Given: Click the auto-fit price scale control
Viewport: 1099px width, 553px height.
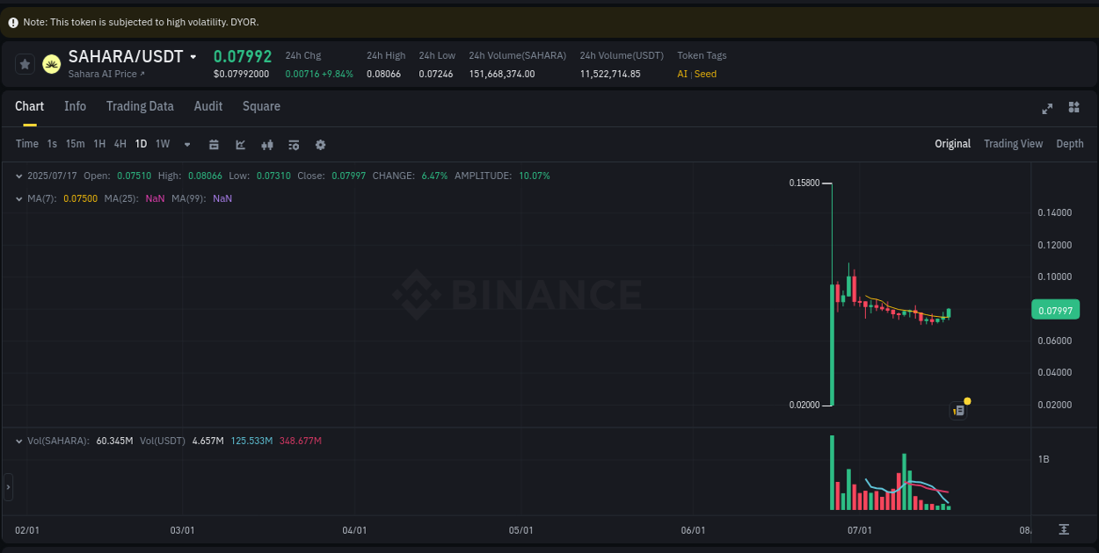Looking at the screenshot, I should click(1064, 530).
